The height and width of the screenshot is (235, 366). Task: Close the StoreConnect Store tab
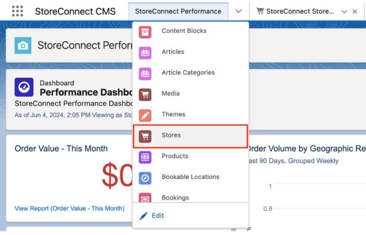355,11
